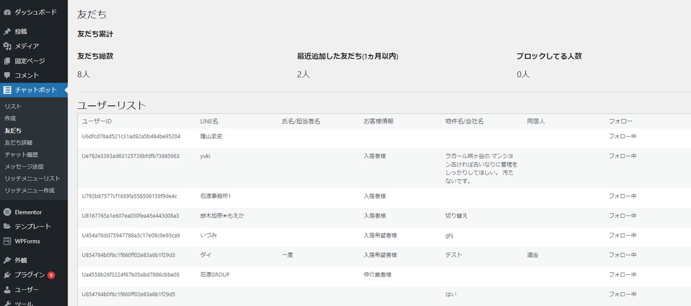Open the 投稿 menu
691x306 pixels.
[21, 31]
